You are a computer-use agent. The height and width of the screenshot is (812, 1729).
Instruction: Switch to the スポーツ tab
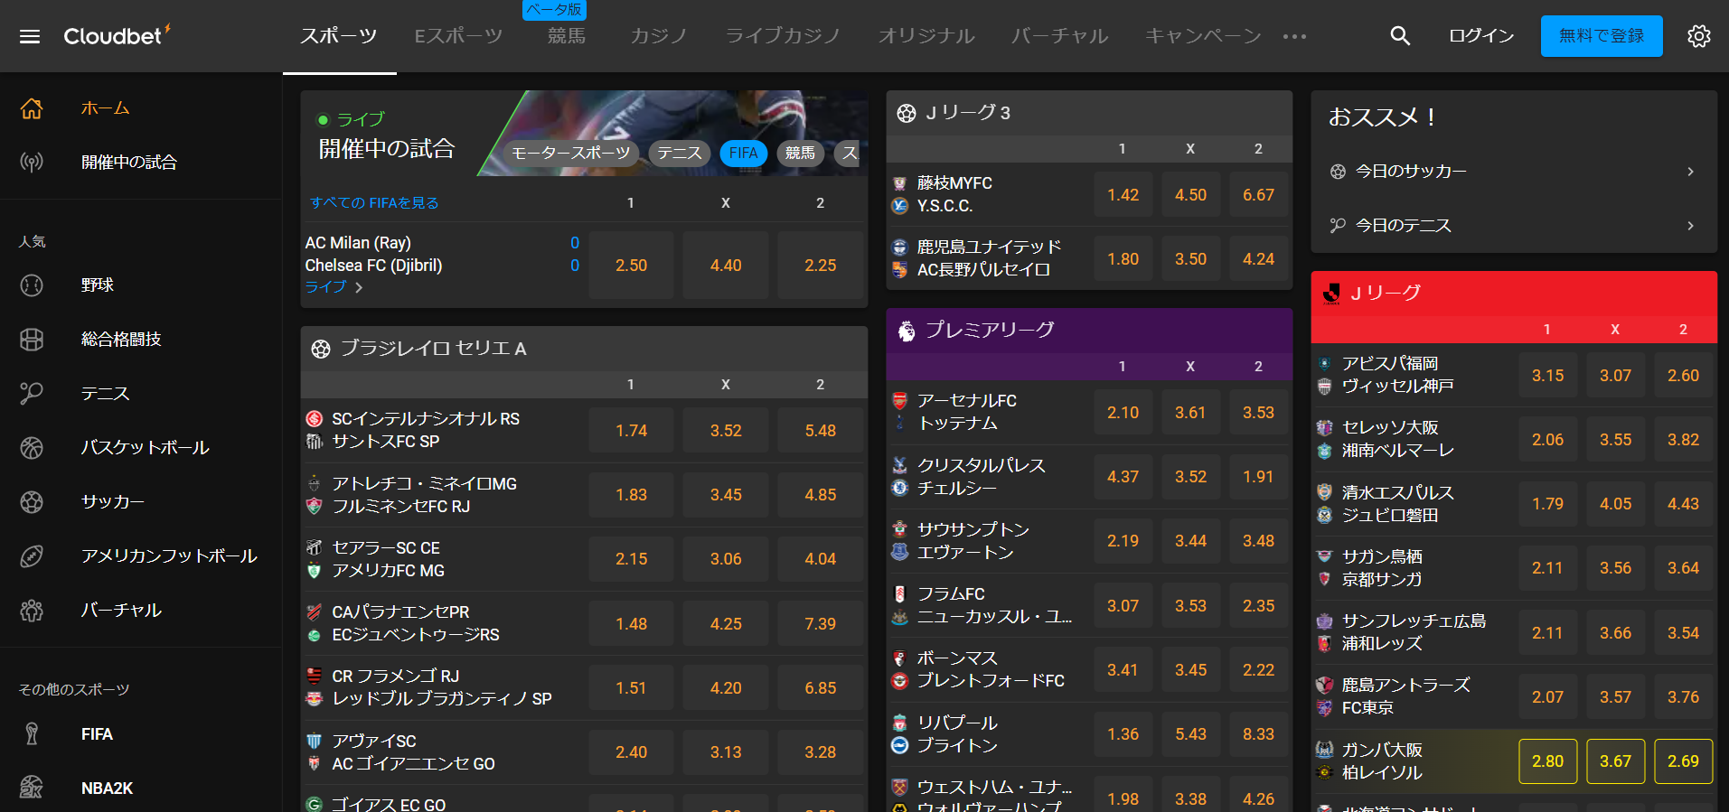[339, 36]
